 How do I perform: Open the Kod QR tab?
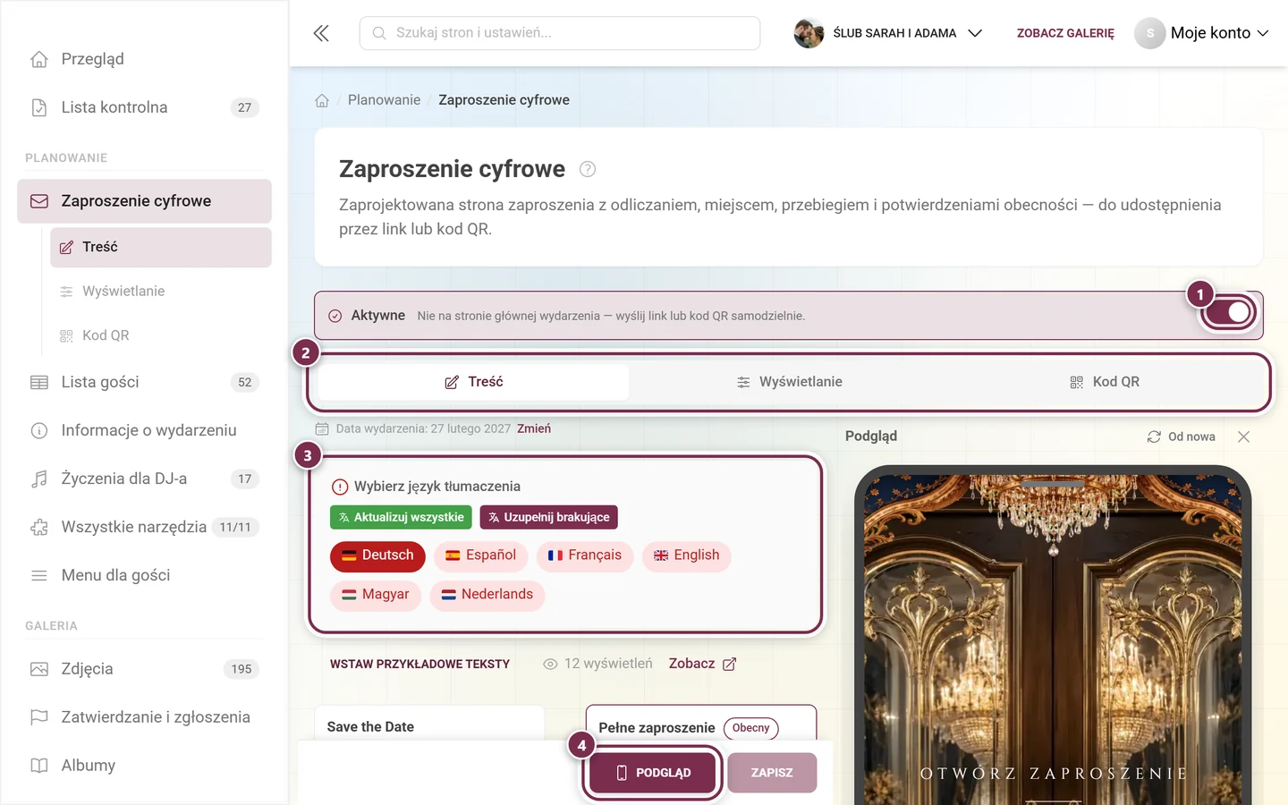1105,382
